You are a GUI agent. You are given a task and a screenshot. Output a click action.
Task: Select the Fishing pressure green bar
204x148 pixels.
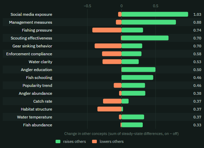point(132,30)
